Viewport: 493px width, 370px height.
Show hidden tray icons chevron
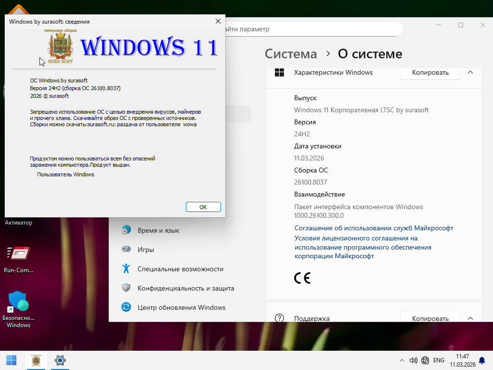pyautogui.click(x=402, y=360)
